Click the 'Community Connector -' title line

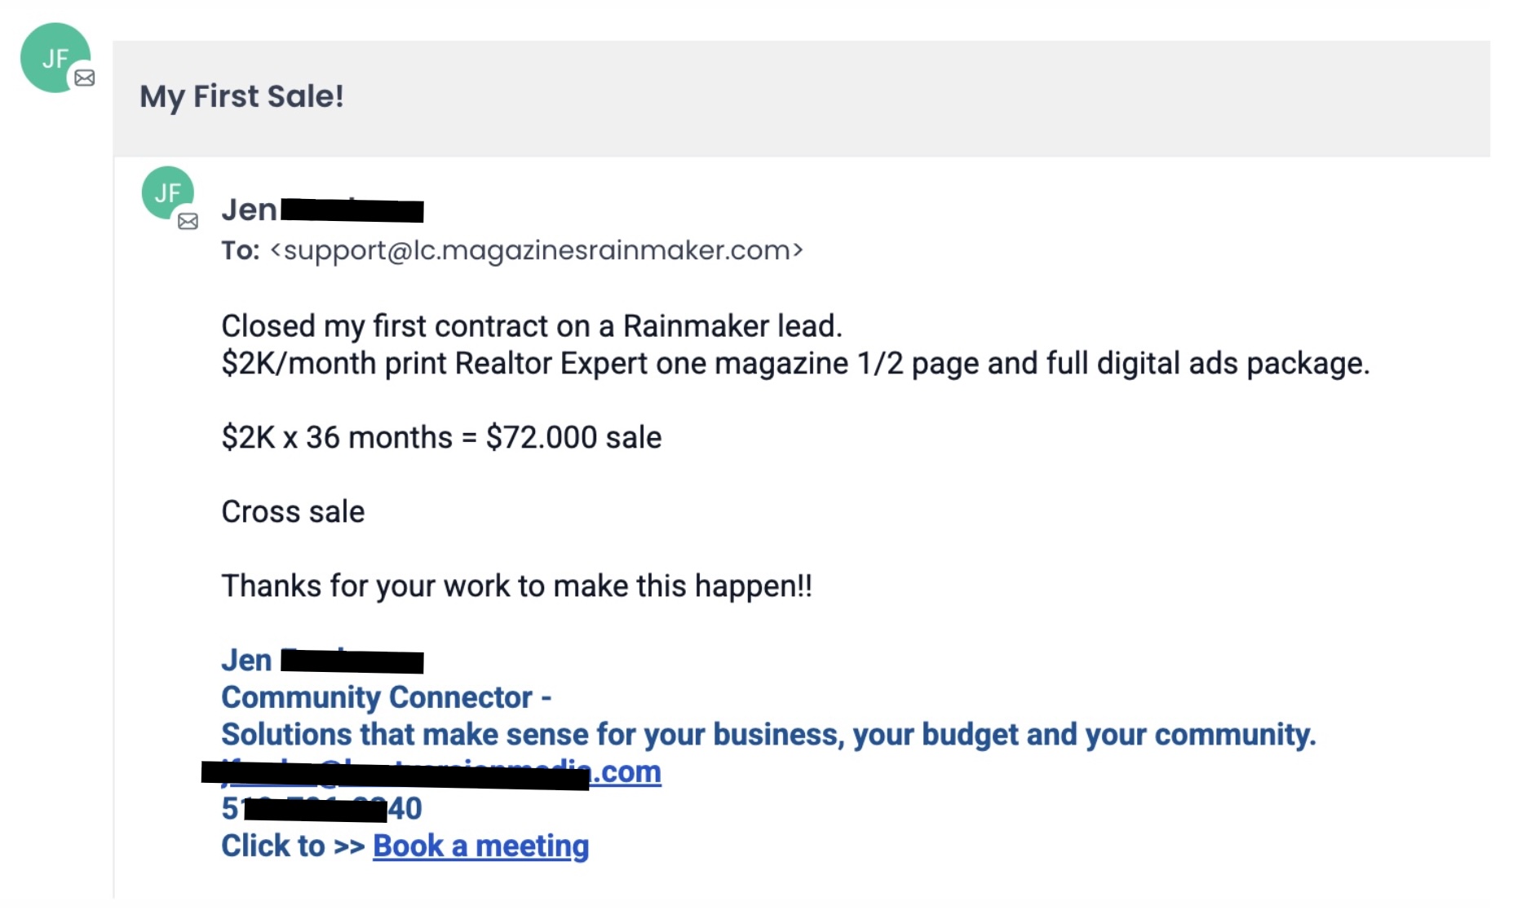pos(386,697)
